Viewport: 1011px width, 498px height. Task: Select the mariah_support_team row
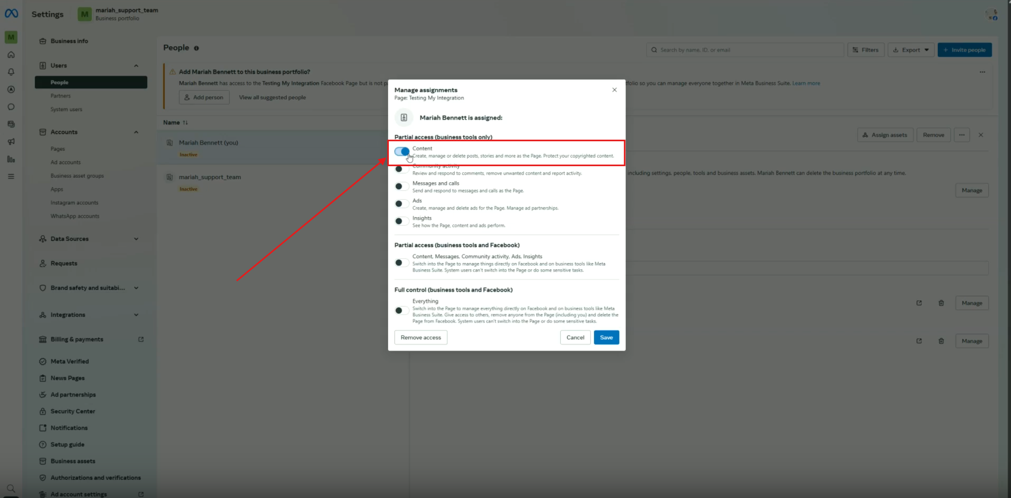click(x=273, y=182)
